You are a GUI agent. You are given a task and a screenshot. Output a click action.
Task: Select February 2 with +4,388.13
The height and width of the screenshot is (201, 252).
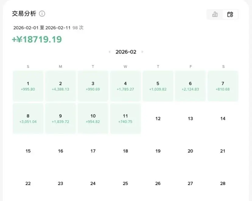[x=61, y=86]
